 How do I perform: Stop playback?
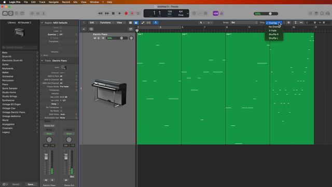pos(113,14)
